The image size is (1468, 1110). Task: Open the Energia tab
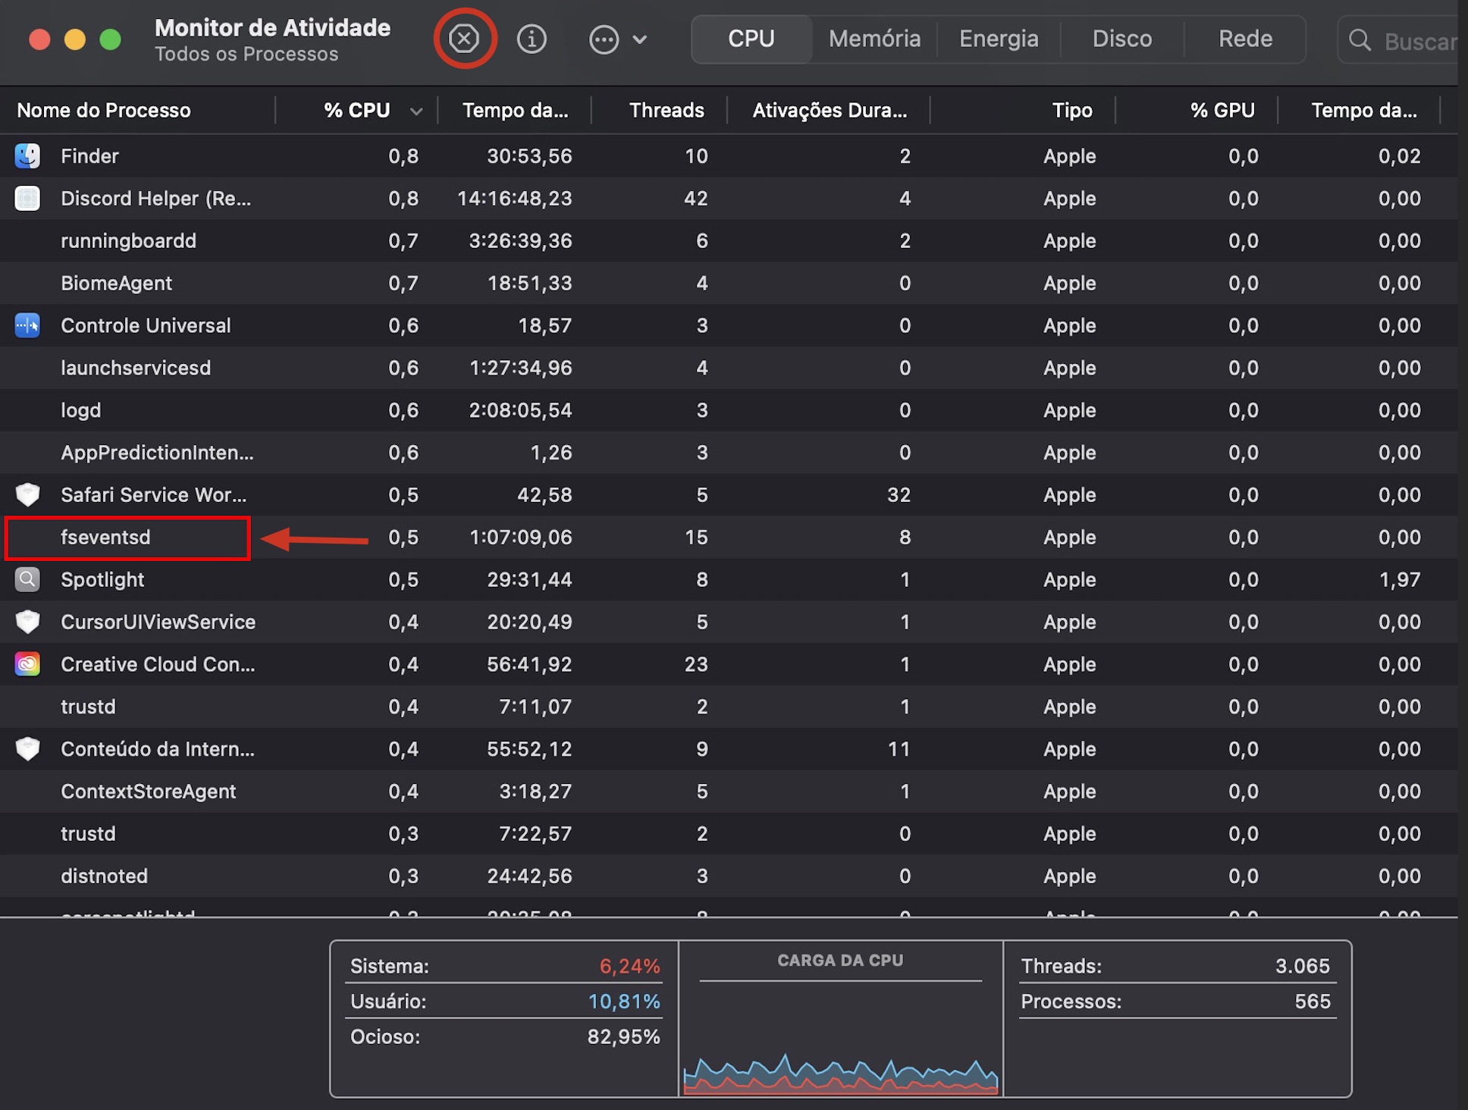coord(998,39)
